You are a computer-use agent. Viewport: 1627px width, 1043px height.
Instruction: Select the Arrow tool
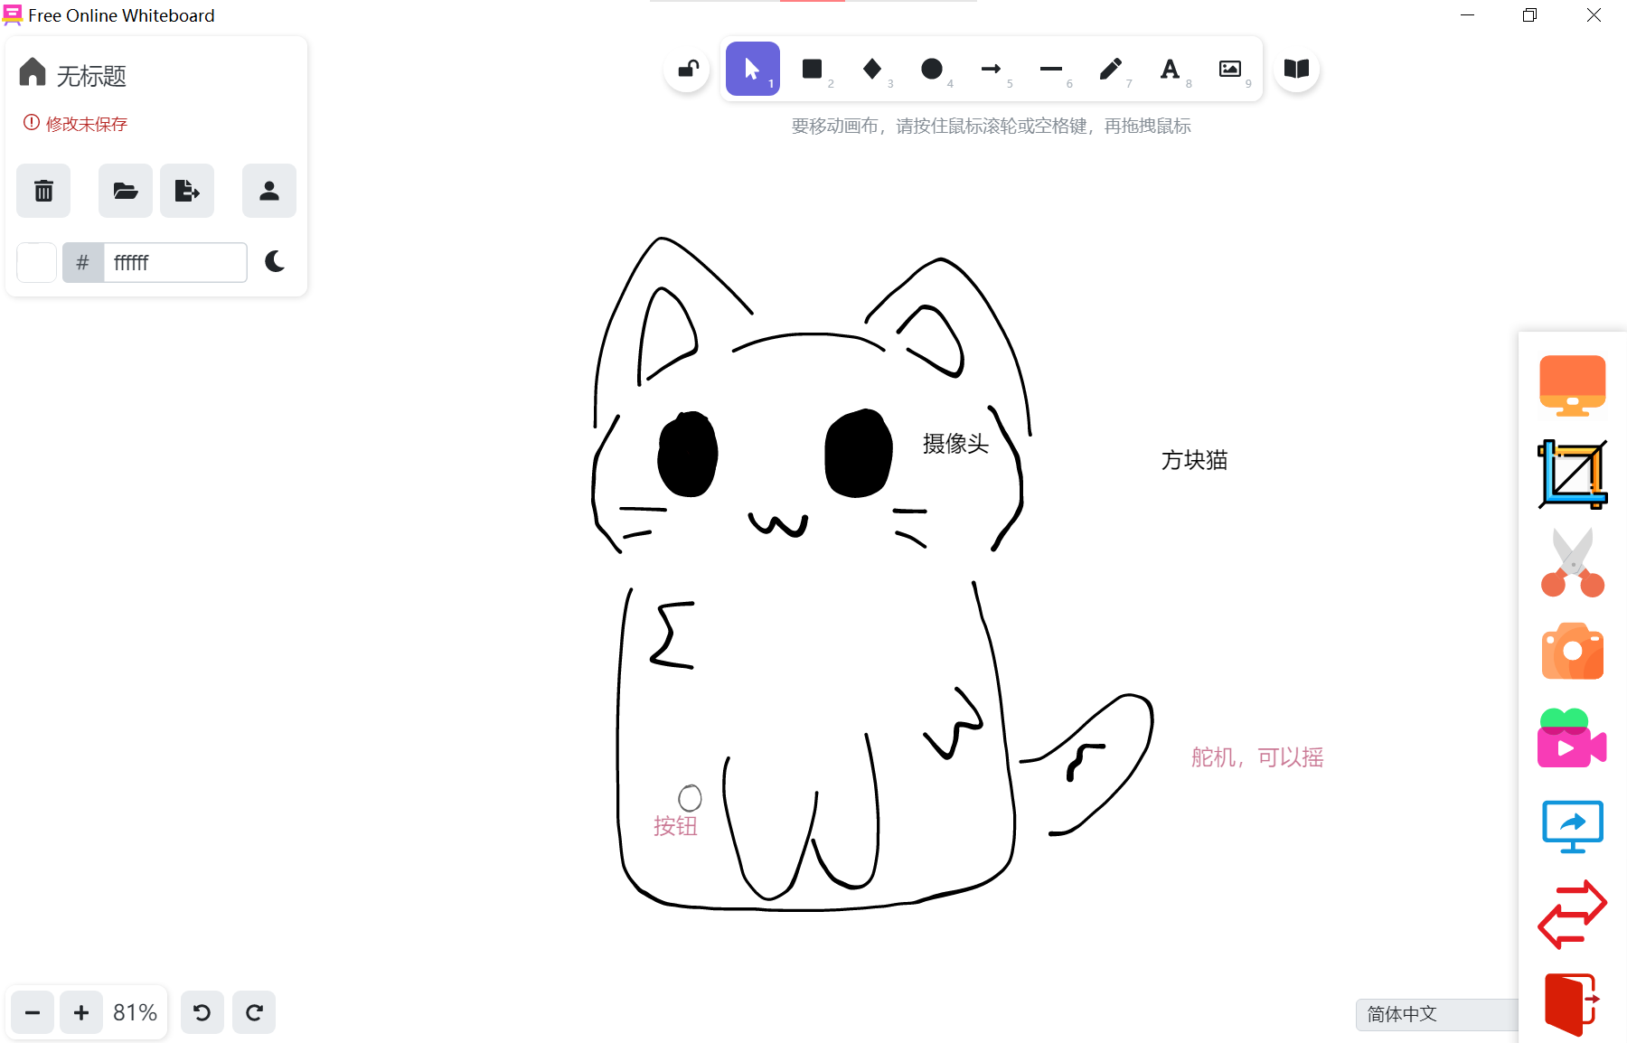click(992, 69)
